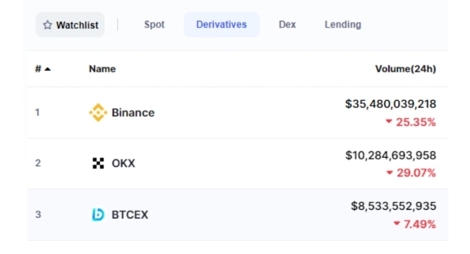
Task: Click OKX's red down-triangle change indicator
Action: click(389, 173)
